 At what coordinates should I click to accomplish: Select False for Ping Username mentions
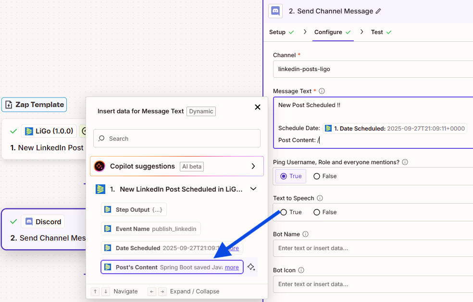pos(316,176)
